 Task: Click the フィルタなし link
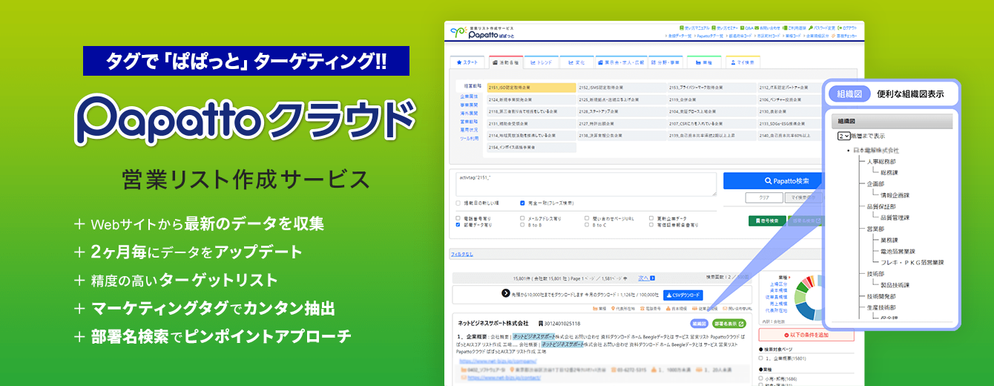coord(464,254)
